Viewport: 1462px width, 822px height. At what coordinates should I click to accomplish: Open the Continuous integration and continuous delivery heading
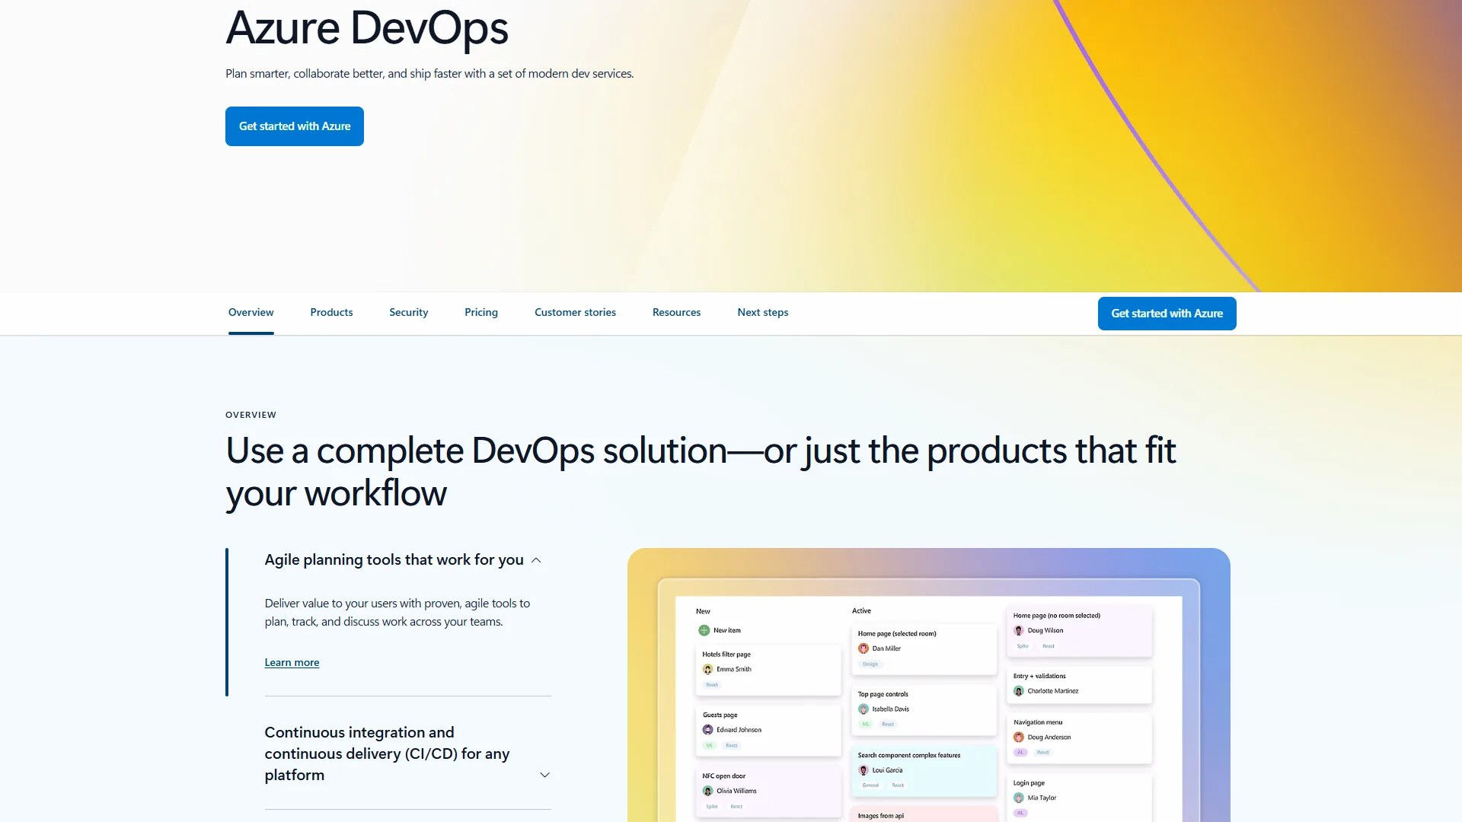(x=387, y=753)
